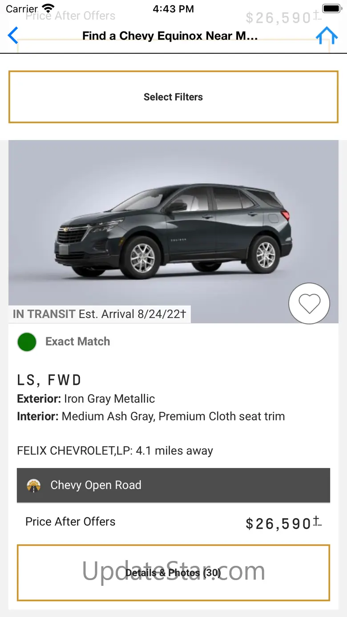The image size is (347, 617).
Task: Favorite this Equinox with the heart icon
Action: click(x=309, y=303)
